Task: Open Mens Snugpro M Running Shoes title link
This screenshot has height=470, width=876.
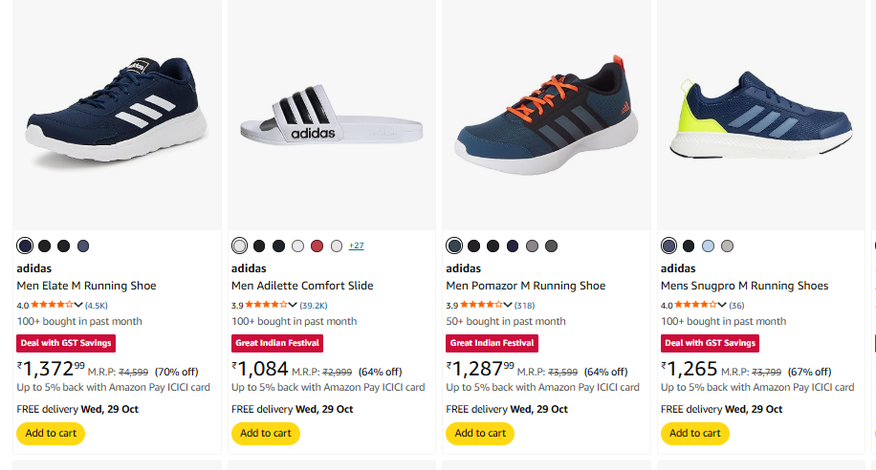Action: point(744,286)
